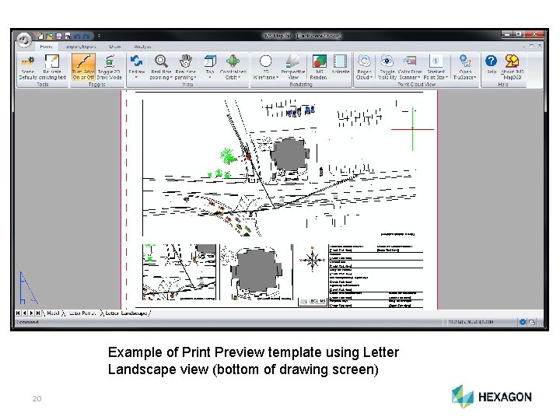Go to previous layout tab arrow
Image resolution: width=560 pixels, height=420 pixels.
24,313
